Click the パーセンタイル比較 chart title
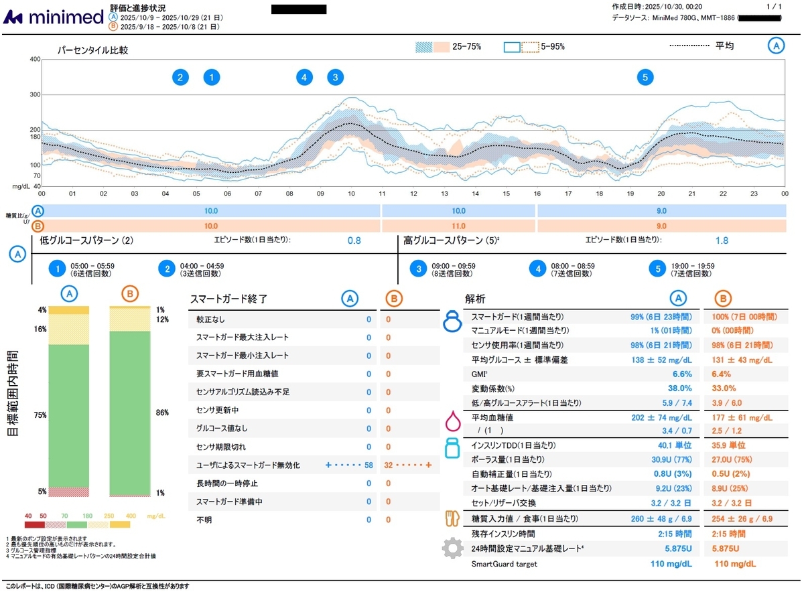The image size is (804, 592). pyautogui.click(x=92, y=50)
